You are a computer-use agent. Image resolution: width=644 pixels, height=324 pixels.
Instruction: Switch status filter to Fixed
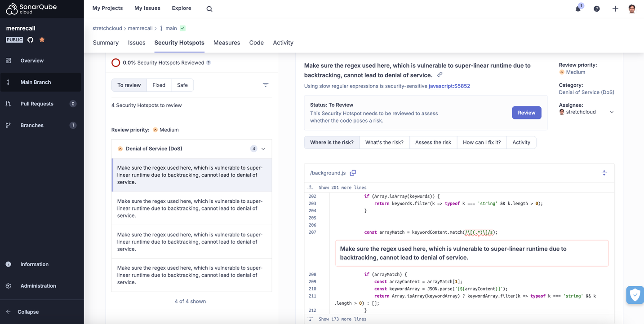pyautogui.click(x=159, y=84)
